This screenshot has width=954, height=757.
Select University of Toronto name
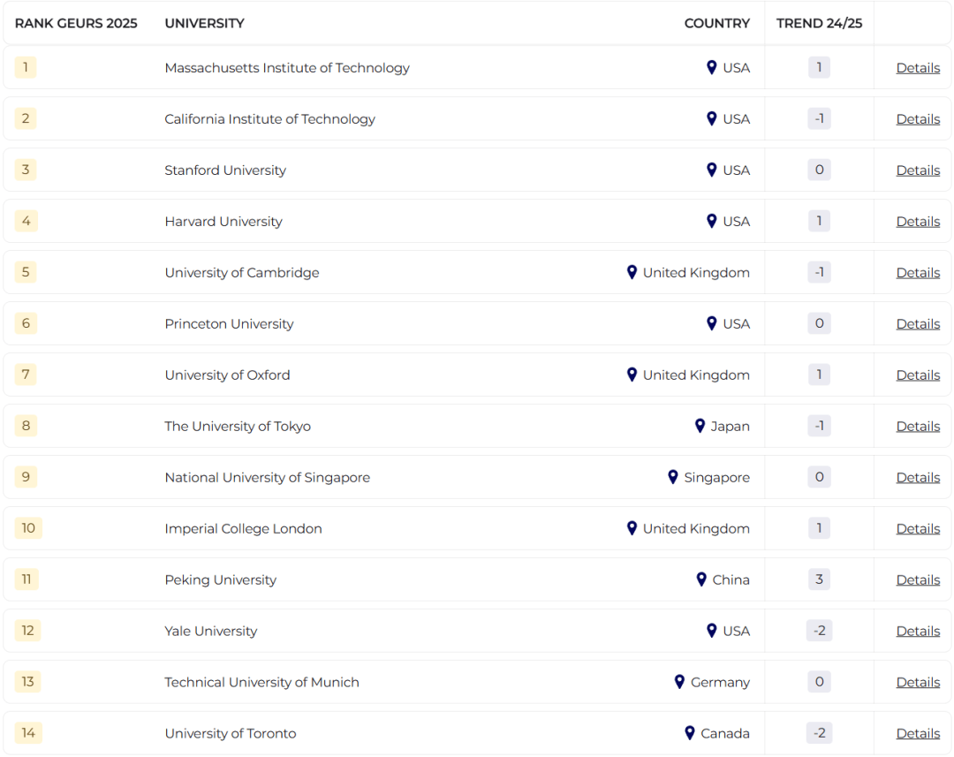pos(231,733)
